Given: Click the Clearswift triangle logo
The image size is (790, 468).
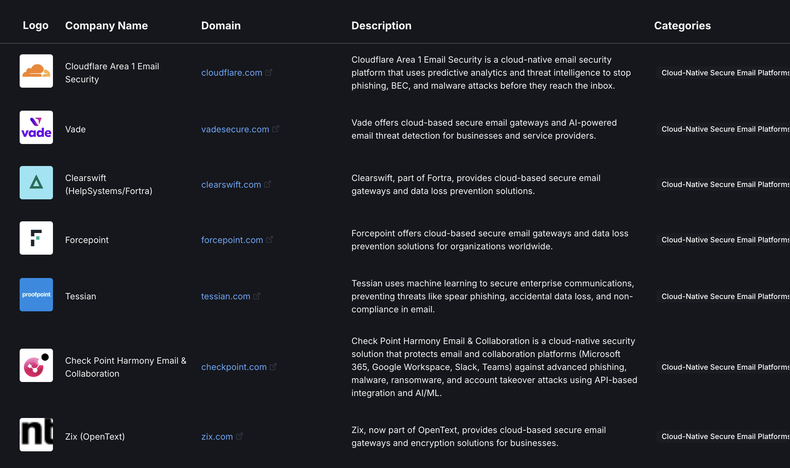Looking at the screenshot, I should click(36, 183).
